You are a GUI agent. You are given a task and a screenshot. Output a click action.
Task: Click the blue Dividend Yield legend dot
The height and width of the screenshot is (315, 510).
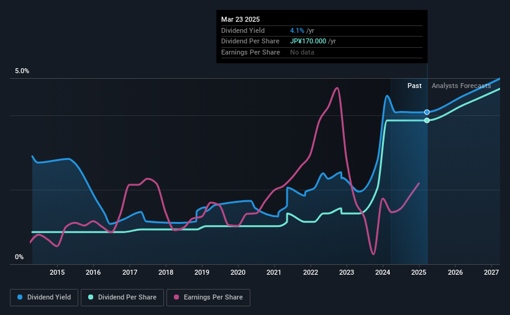pyautogui.click(x=20, y=297)
